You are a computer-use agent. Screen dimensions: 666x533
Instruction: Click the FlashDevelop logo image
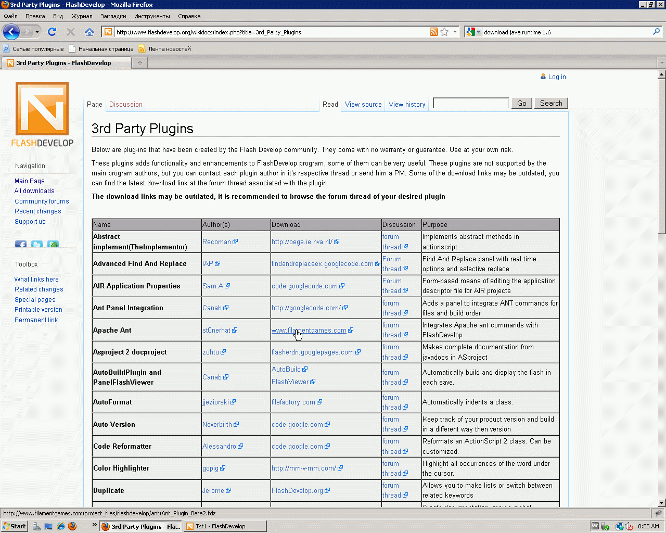pos(42,115)
